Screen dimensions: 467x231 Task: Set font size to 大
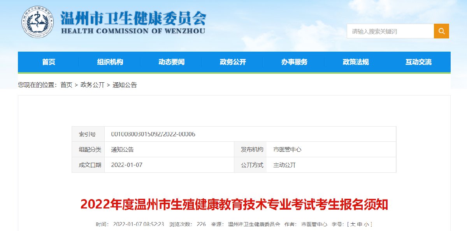pyautogui.click(x=353, y=224)
